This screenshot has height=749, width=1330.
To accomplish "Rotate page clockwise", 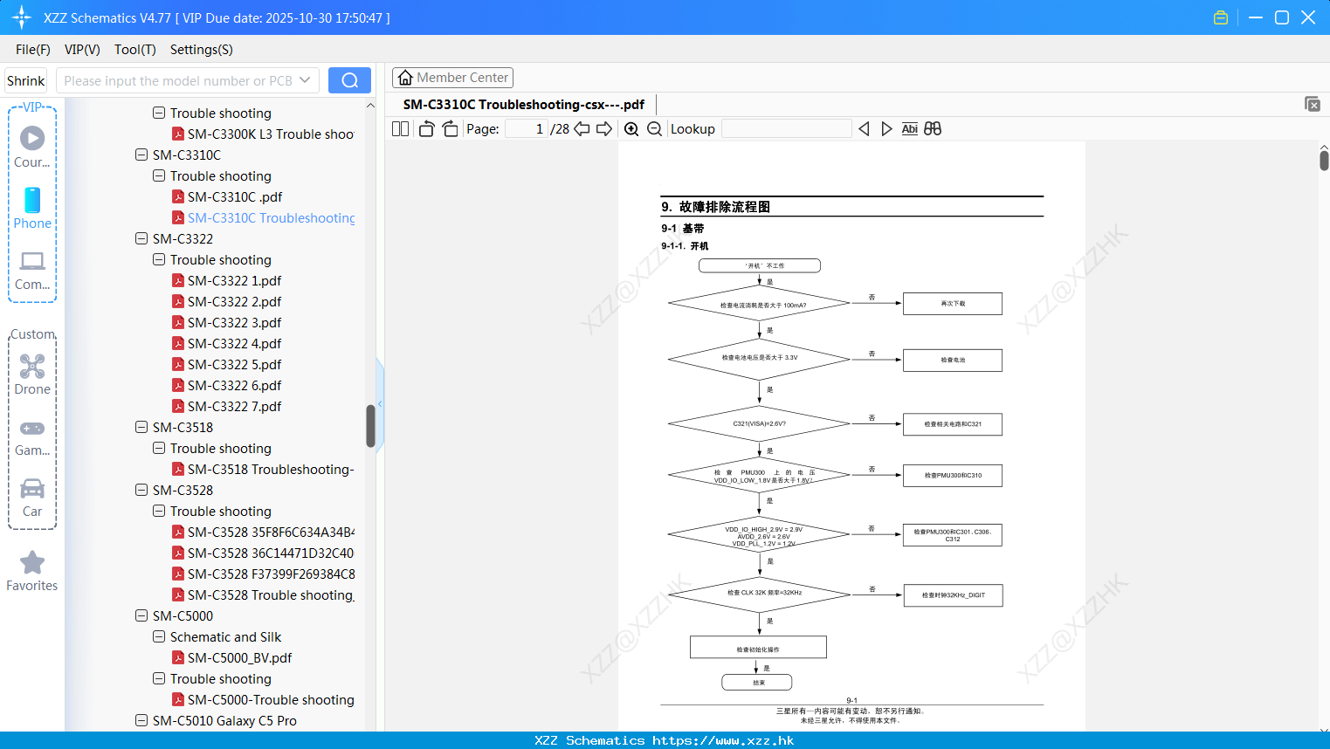I will click(450, 128).
